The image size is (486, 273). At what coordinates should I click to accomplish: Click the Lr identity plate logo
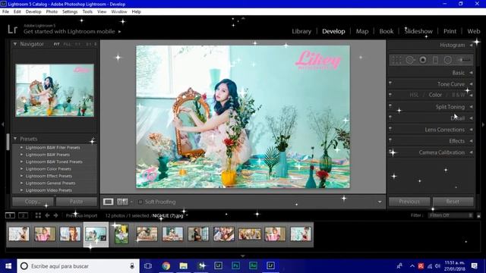click(12, 30)
